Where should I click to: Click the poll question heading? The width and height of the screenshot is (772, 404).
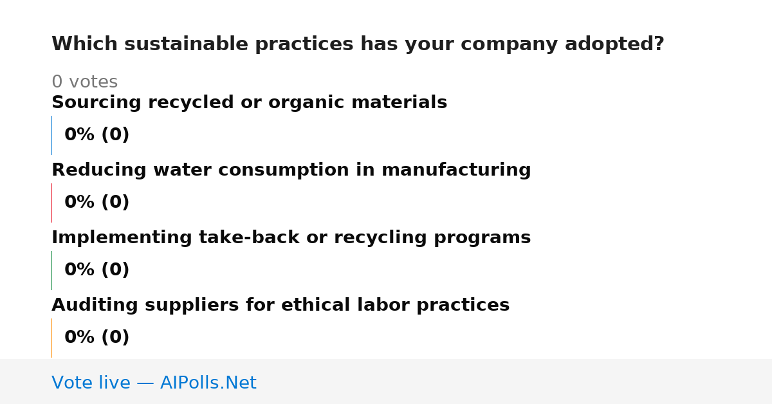[x=358, y=44]
